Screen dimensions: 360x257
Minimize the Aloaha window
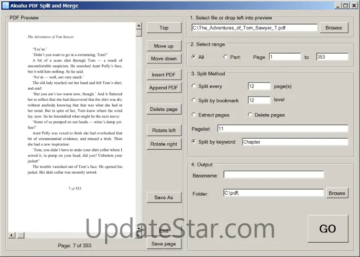point(337,6)
